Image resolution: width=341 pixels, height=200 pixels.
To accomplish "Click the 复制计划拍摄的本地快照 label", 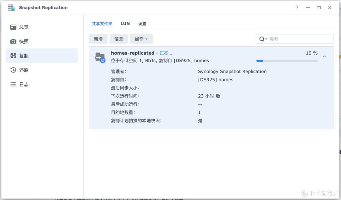I will point(136,121).
